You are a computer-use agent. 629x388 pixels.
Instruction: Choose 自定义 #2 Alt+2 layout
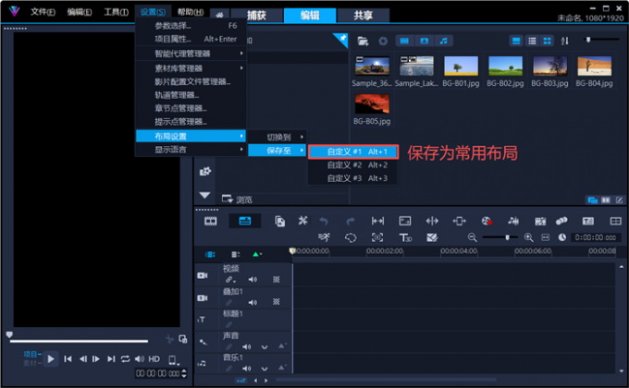click(x=353, y=164)
